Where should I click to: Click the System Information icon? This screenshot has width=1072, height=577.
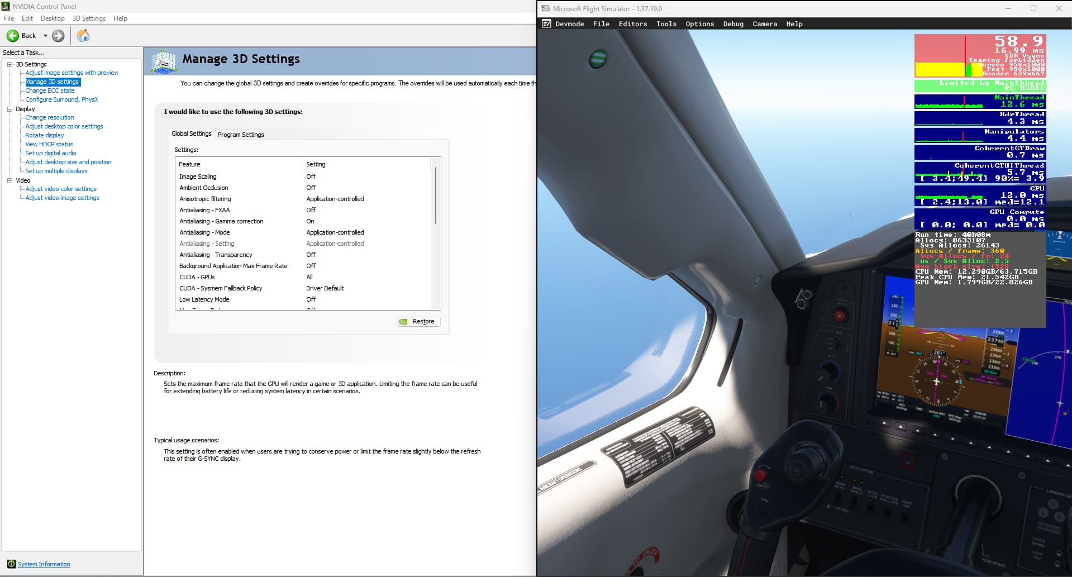coord(11,564)
